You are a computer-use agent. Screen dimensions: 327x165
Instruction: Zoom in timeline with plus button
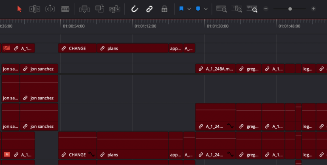tap(313, 9)
